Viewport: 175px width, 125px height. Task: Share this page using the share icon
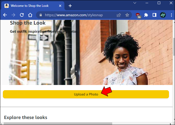click(119, 15)
